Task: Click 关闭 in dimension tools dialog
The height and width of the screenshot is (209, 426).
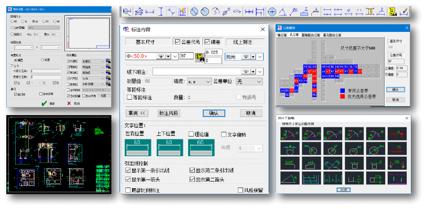Action: point(343,190)
